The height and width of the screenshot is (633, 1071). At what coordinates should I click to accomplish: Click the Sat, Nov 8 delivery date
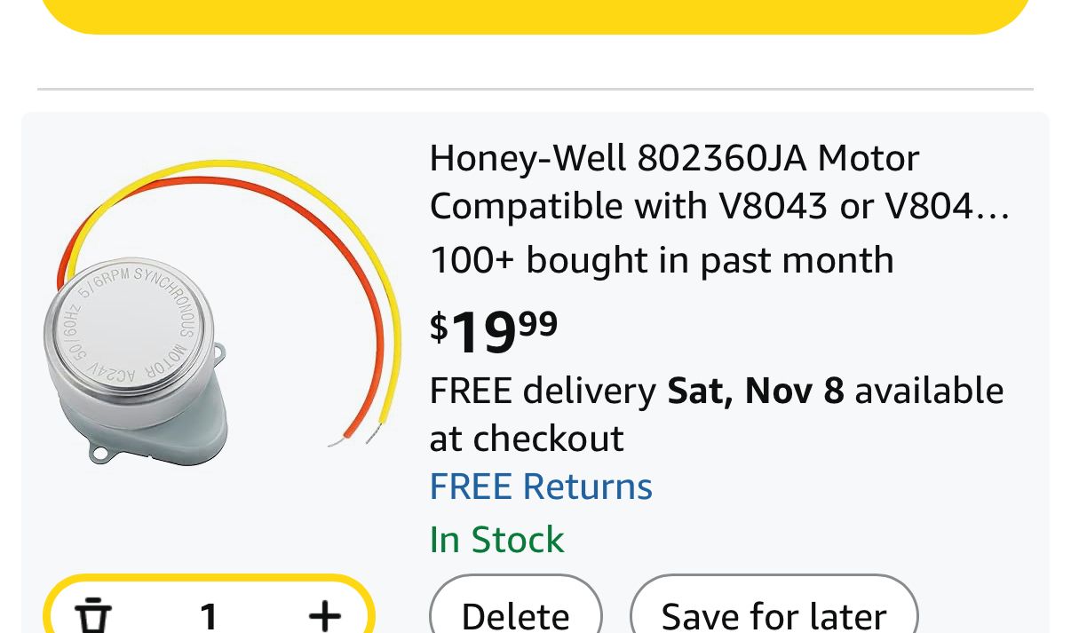(x=755, y=391)
